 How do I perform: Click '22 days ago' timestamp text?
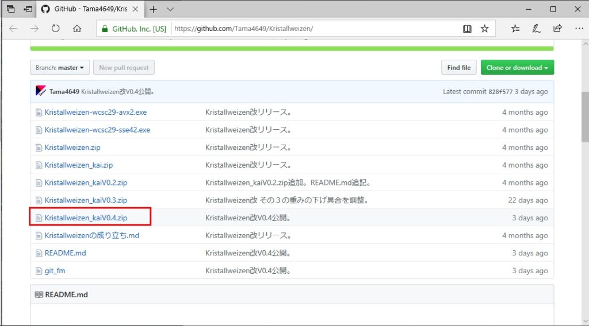[528, 200]
